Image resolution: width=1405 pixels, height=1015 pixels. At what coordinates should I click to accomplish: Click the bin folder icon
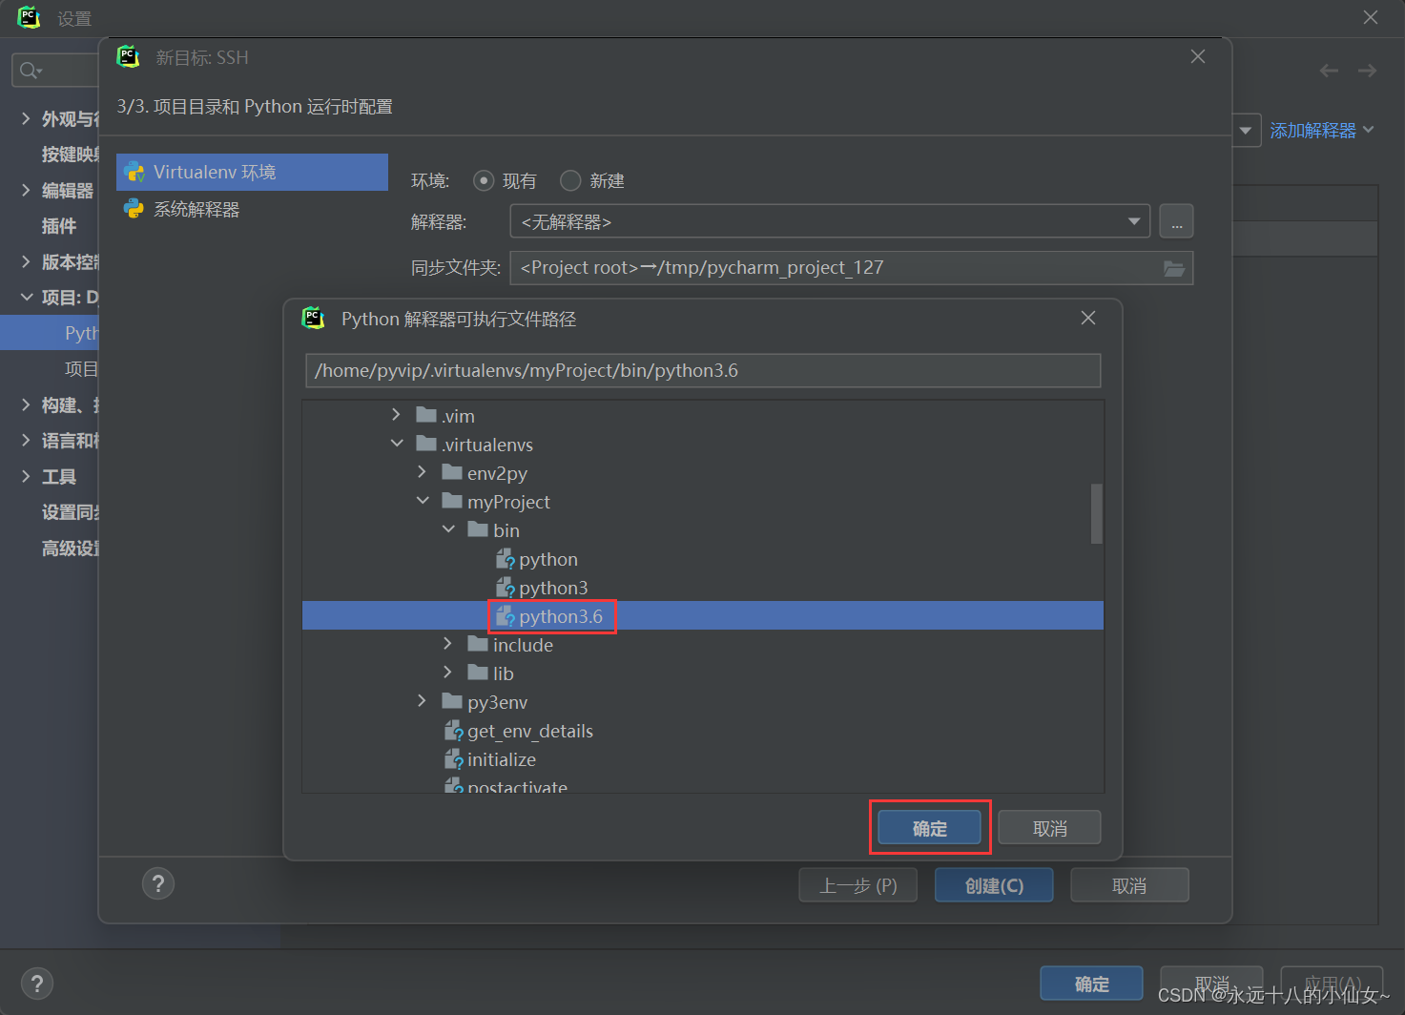478,529
